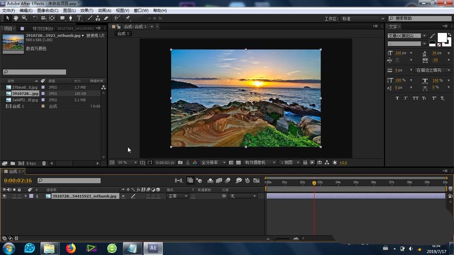Screen dimensions: 454x255
Task: Toggle motion blur switch in timeline header
Action: 227,181
